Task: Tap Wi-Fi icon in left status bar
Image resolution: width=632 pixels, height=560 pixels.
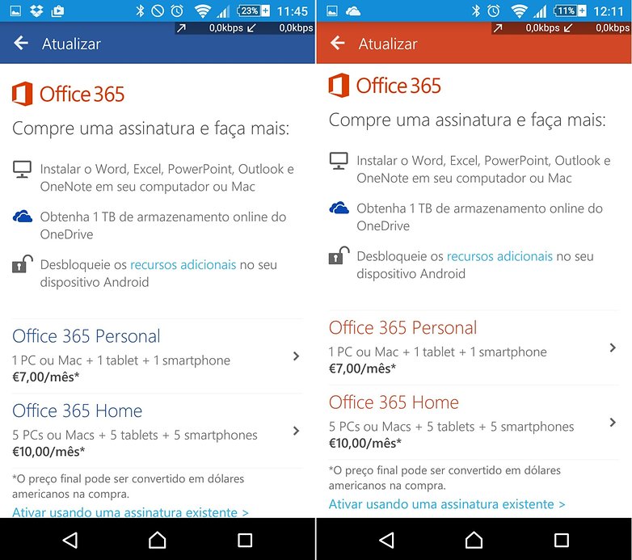Action: (x=202, y=11)
